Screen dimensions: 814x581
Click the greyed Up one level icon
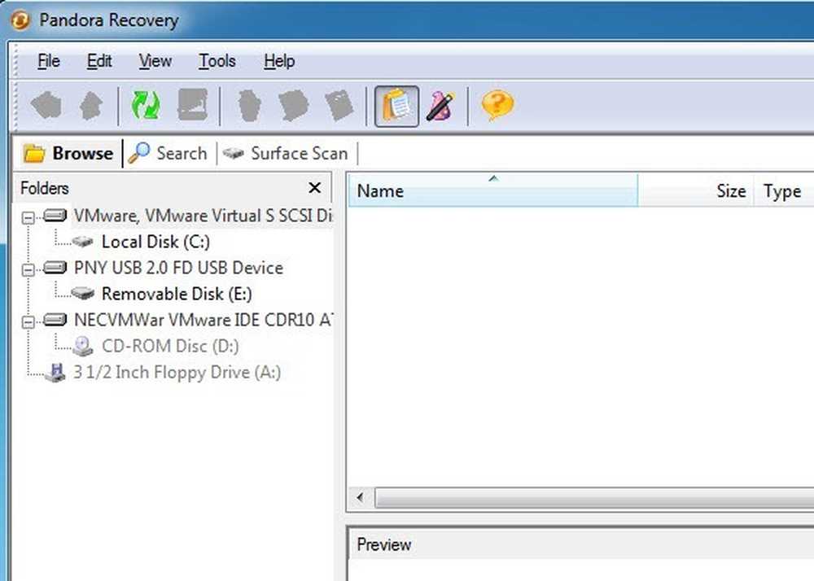91,105
